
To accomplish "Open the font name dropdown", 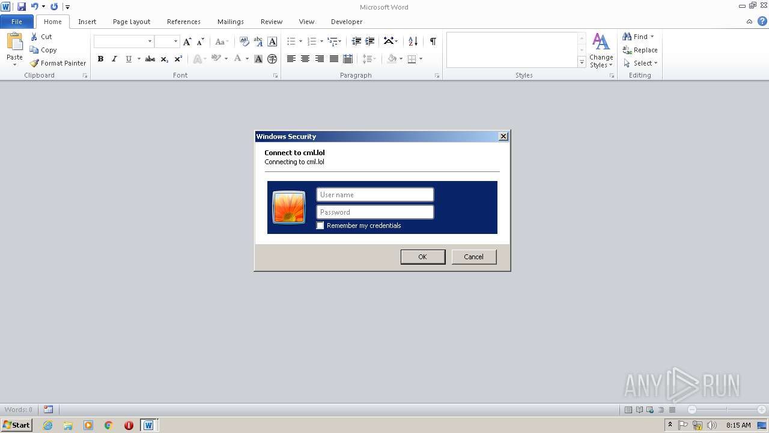I will pyautogui.click(x=150, y=41).
